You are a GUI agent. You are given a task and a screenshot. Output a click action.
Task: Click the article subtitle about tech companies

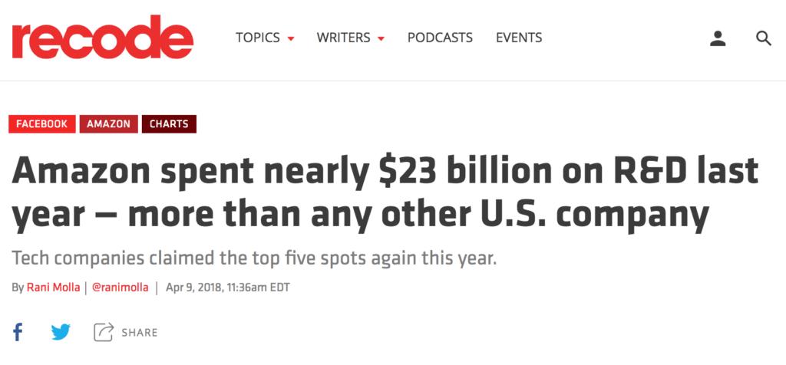click(253, 258)
